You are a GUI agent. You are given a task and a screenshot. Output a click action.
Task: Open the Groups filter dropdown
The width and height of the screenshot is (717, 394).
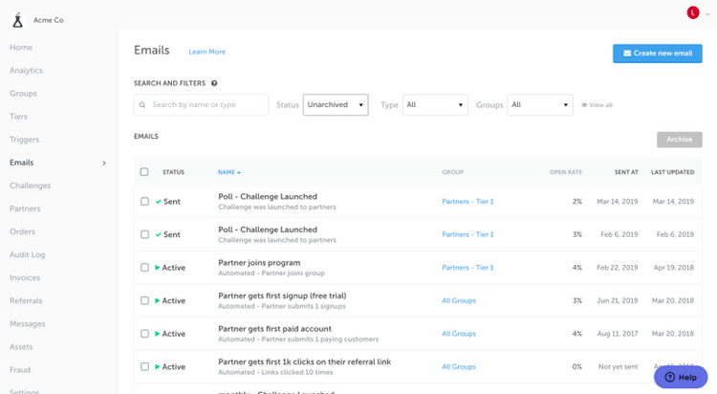coord(540,105)
